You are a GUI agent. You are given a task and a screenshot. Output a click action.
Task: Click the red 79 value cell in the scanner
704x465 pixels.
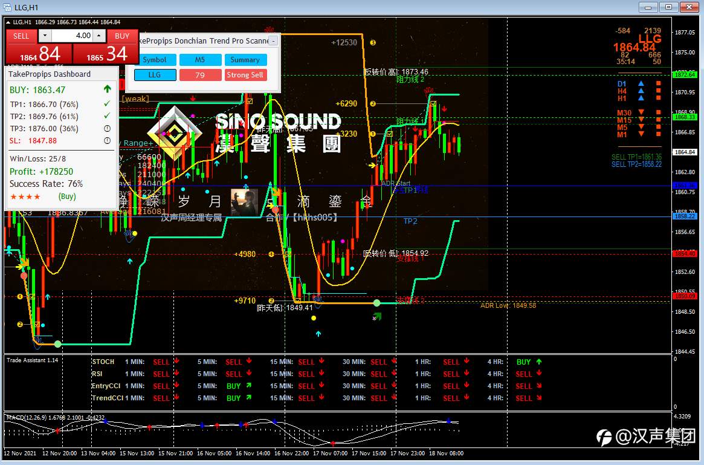click(200, 75)
